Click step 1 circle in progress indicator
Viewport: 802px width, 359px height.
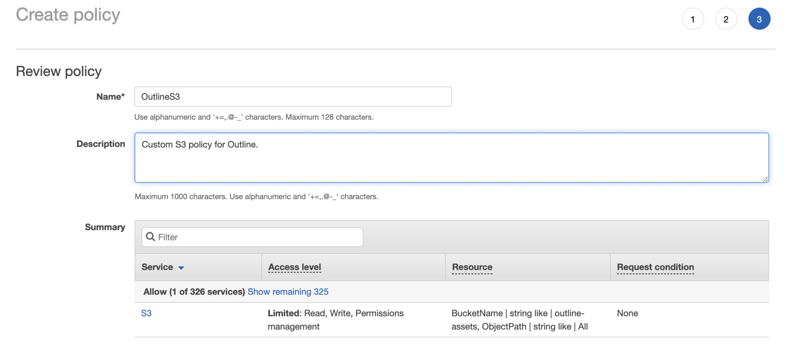pos(693,19)
